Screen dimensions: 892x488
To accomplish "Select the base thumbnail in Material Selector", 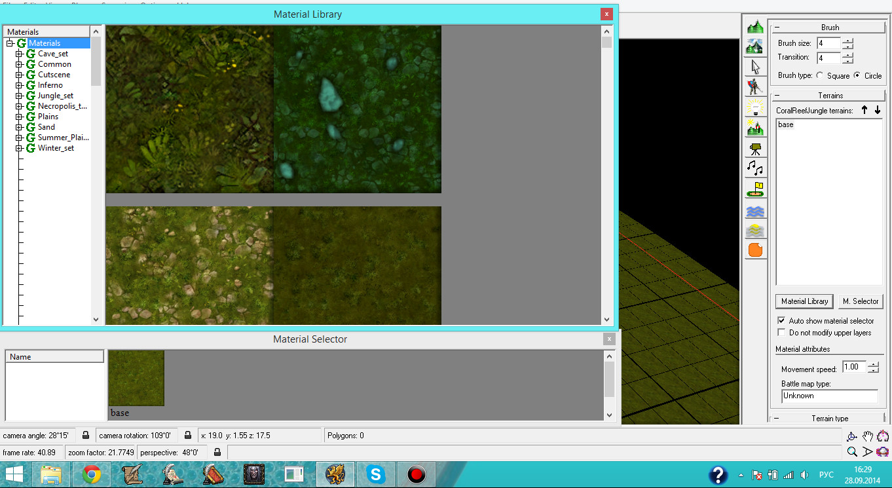I will point(136,378).
